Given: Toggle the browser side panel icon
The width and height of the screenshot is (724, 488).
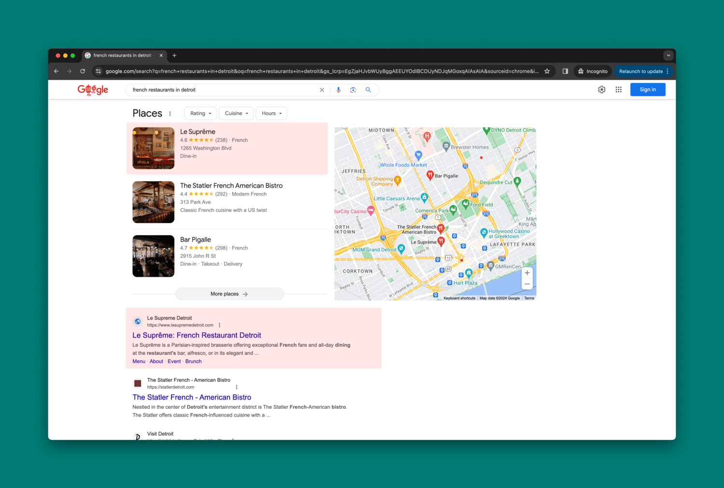Looking at the screenshot, I should coord(565,71).
